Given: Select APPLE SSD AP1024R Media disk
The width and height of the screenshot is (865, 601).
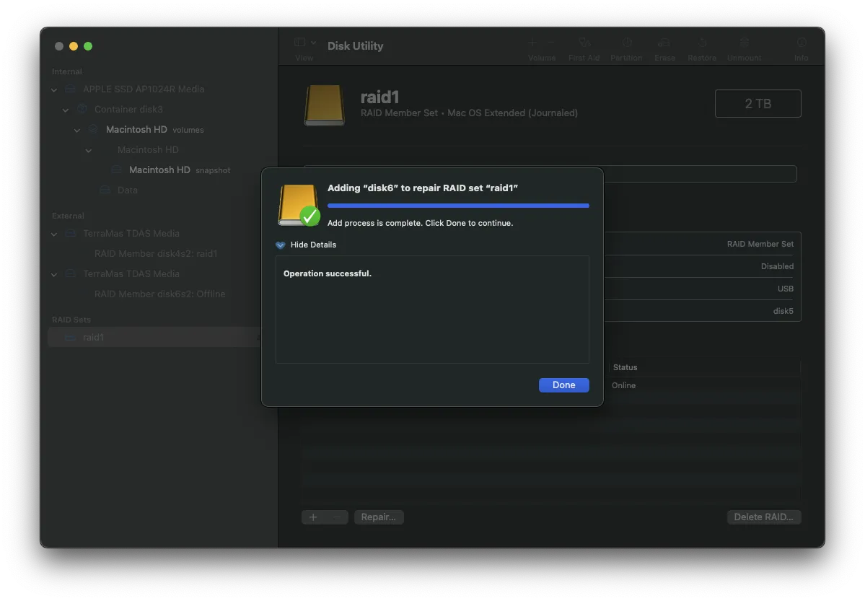Looking at the screenshot, I should coord(144,89).
